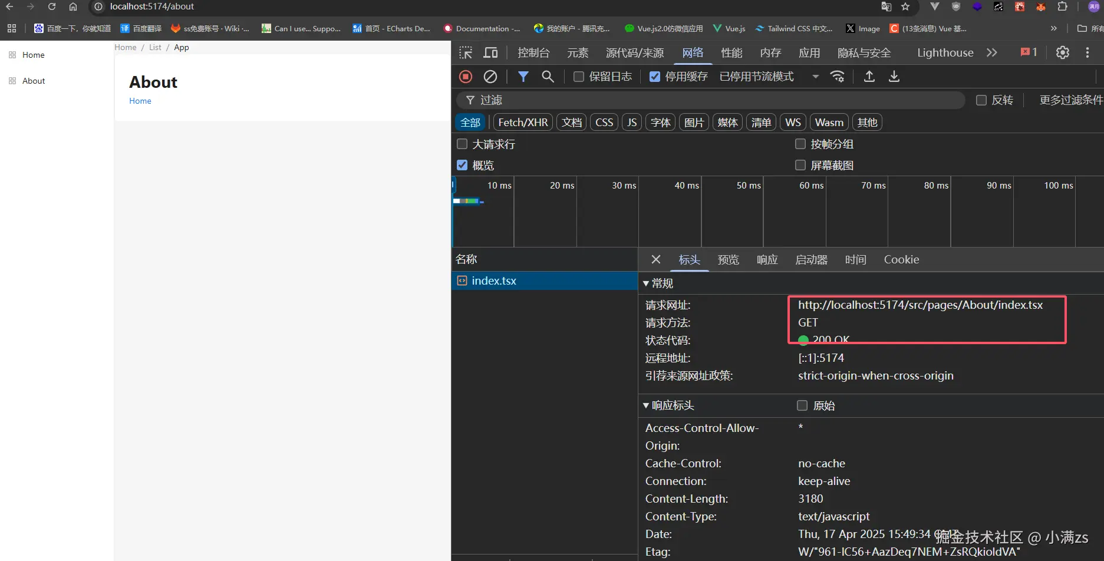
Task: Close the request details pane
Action: click(656, 259)
